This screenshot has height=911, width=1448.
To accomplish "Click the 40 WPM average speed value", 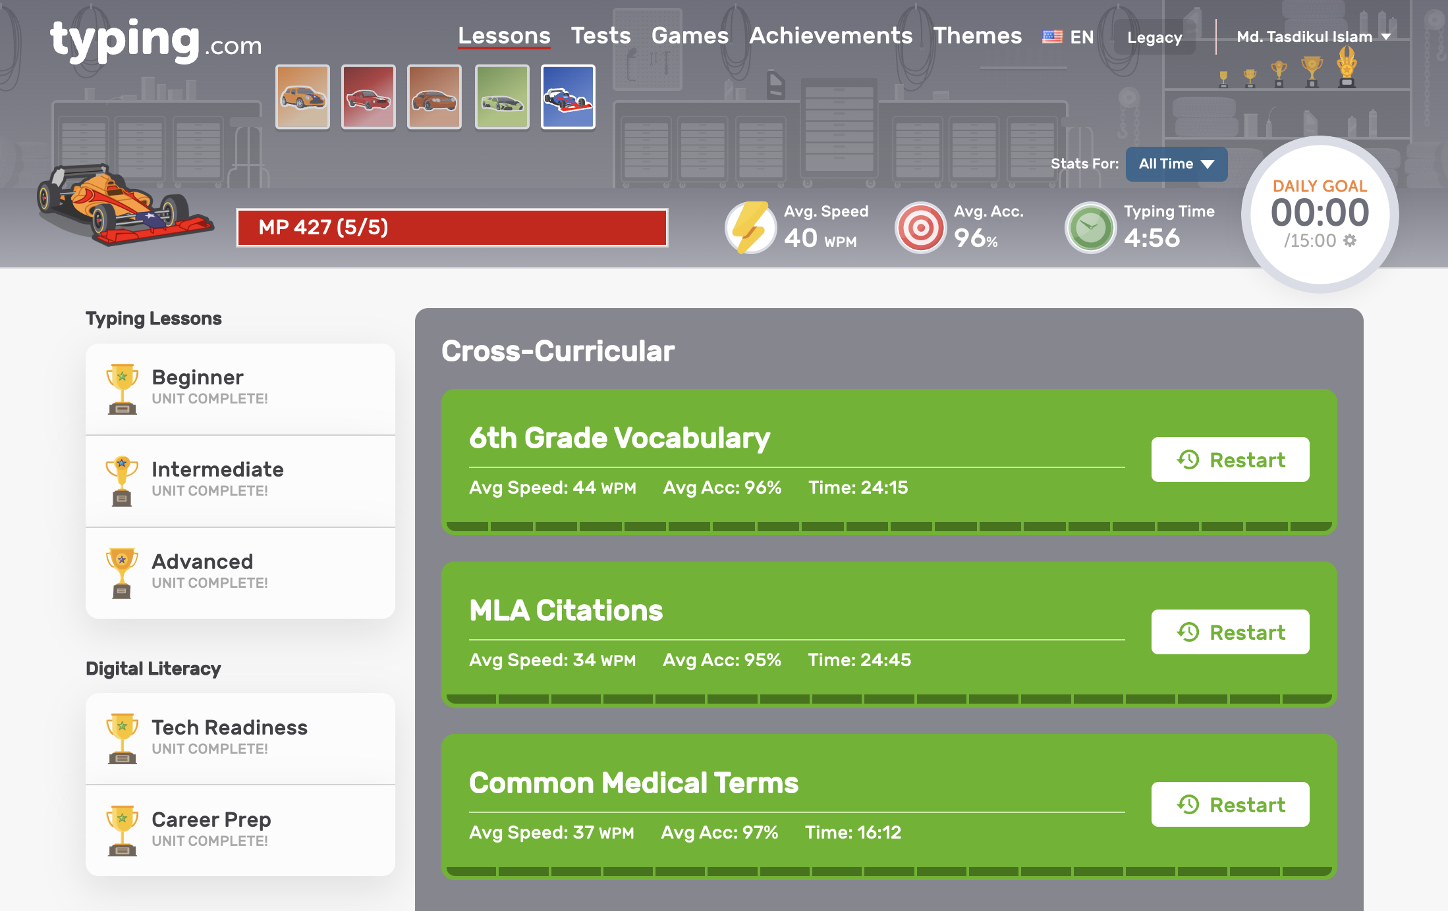I will (820, 238).
